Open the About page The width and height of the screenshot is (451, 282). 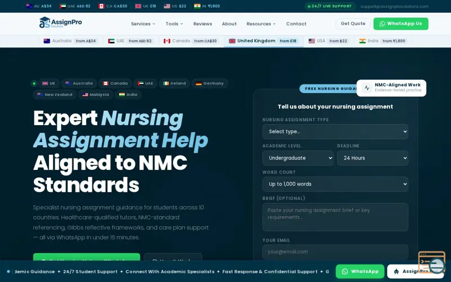click(229, 24)
